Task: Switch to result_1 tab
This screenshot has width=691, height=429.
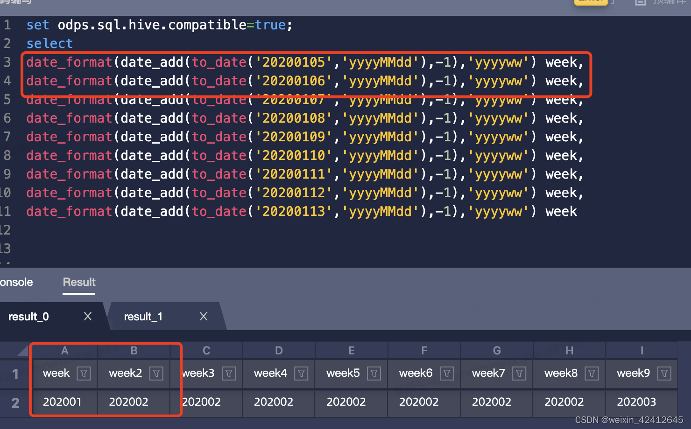Action: point(143,317)
